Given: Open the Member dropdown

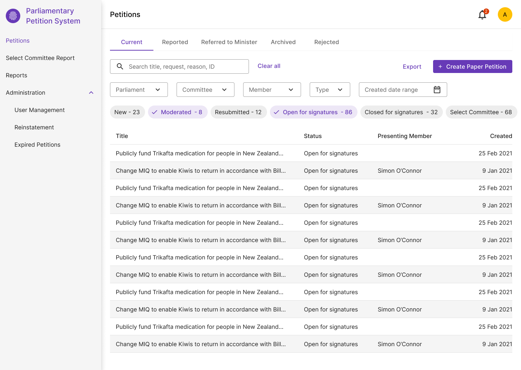Looking at the screenshot, I should pyautogui.click(x=272, y=90).
